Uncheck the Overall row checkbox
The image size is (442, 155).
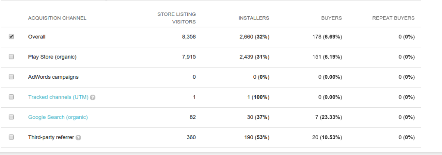pyautogui.click(x=11, y=37)
